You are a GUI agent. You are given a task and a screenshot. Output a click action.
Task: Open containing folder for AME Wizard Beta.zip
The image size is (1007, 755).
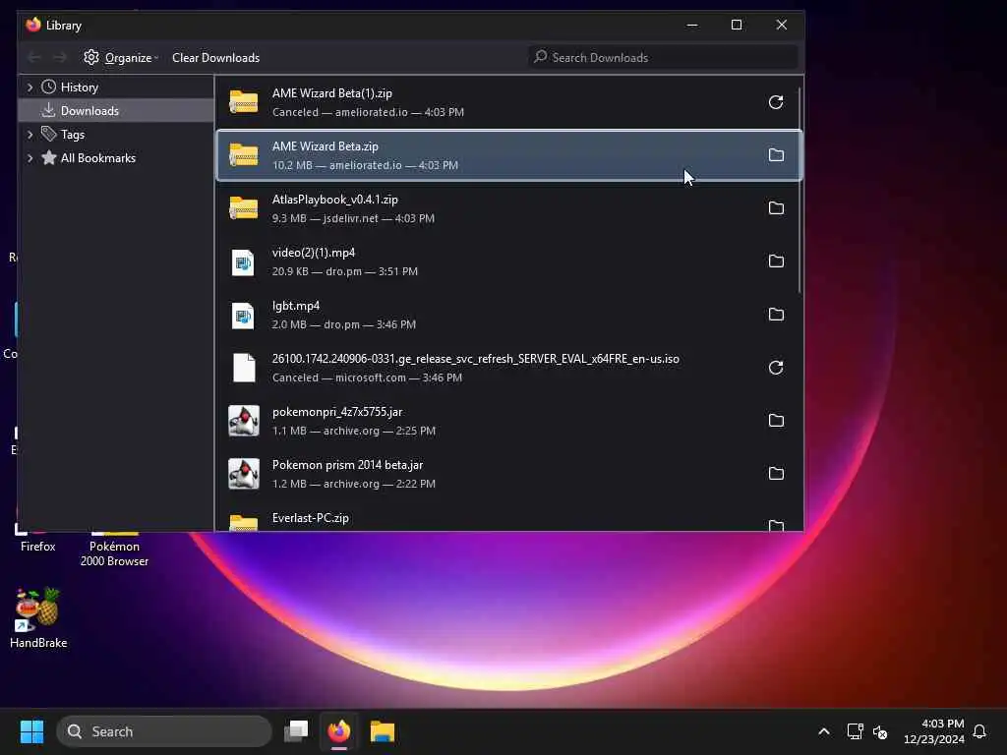[x=776, y=155]
